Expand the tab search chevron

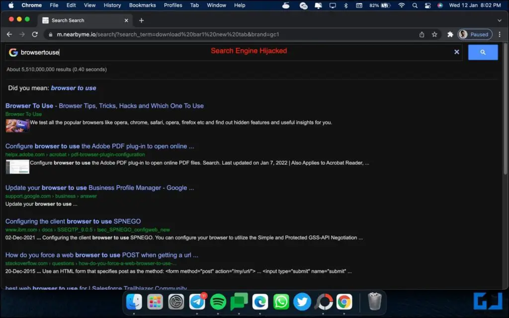(499, 20)
